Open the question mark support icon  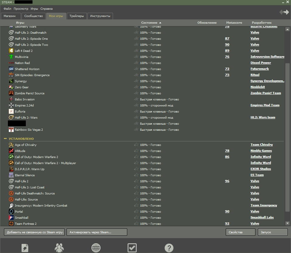pyautogui.click(x=169, y=248)
